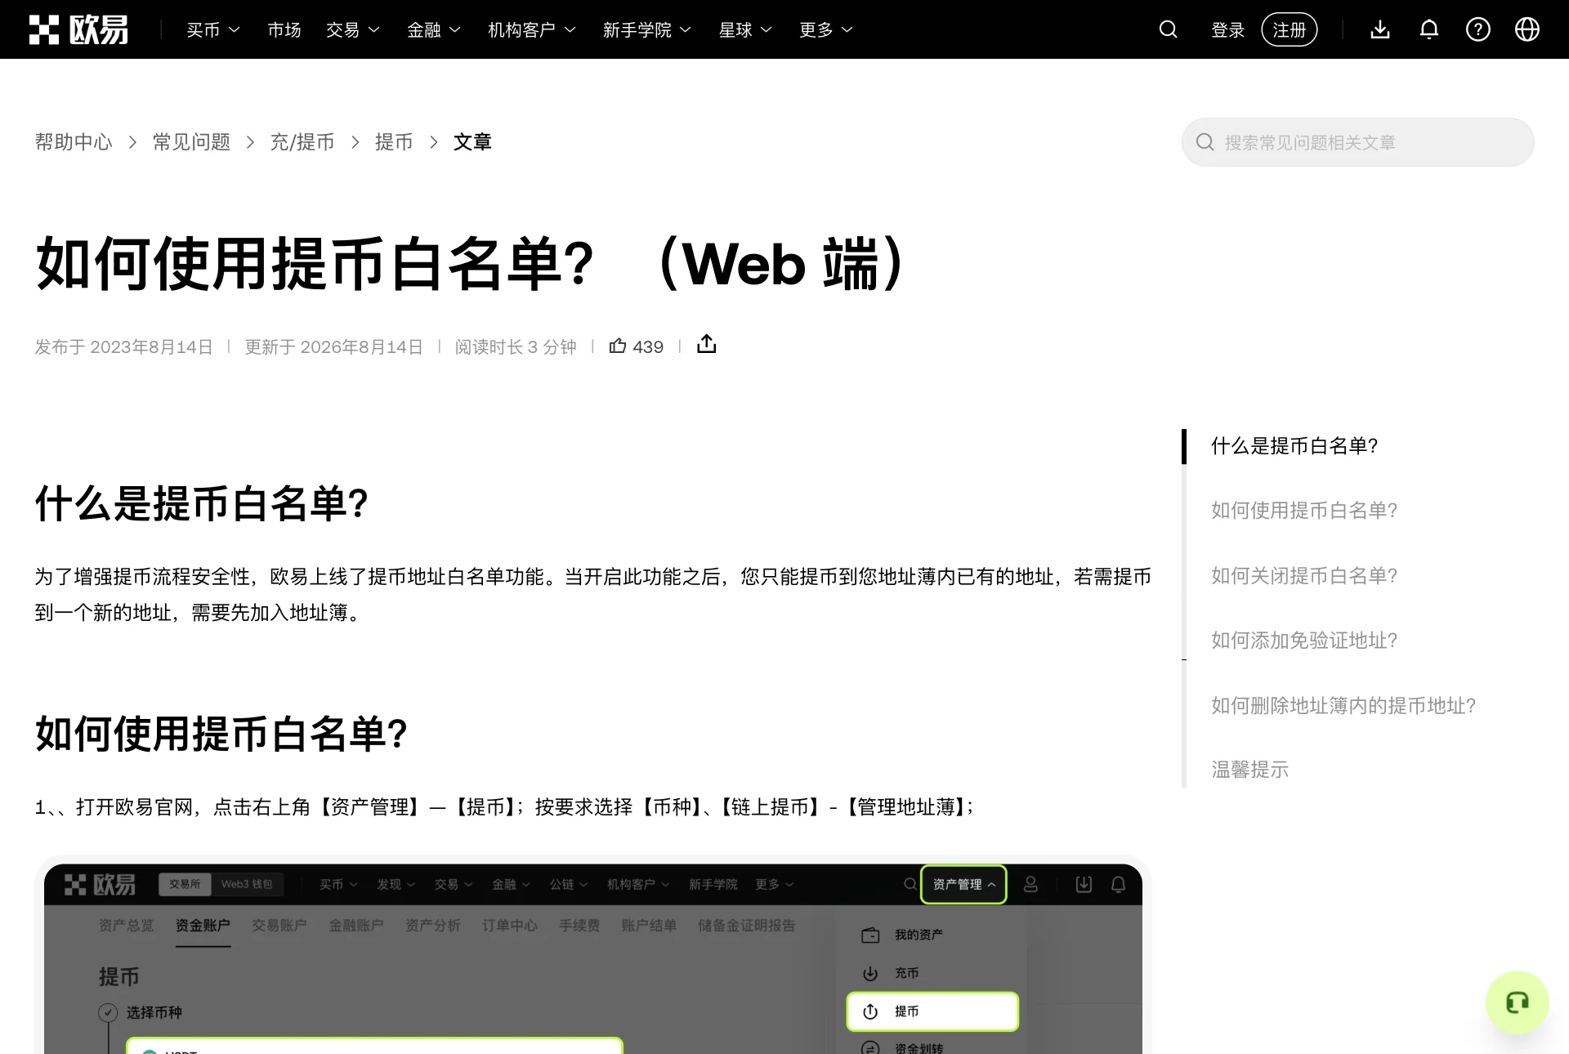Image resolution: width=1569 pixels, height=1054 pixels.
Task: Open the search magnifier icon in the header
Action: [1169, 29]
